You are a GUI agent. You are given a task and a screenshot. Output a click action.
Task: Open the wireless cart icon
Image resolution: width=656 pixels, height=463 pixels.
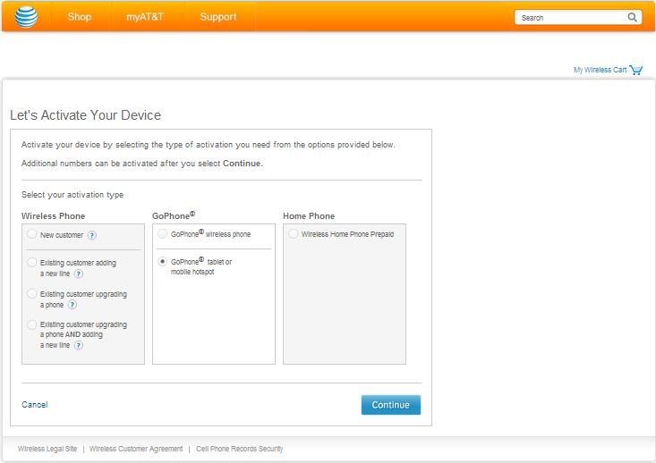636,70
